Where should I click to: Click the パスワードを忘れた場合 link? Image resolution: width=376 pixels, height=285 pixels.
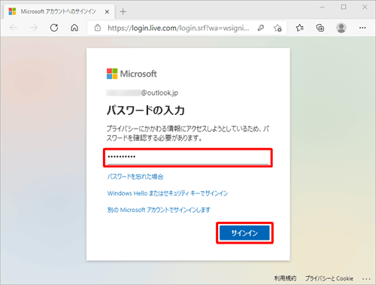(135, 177)
